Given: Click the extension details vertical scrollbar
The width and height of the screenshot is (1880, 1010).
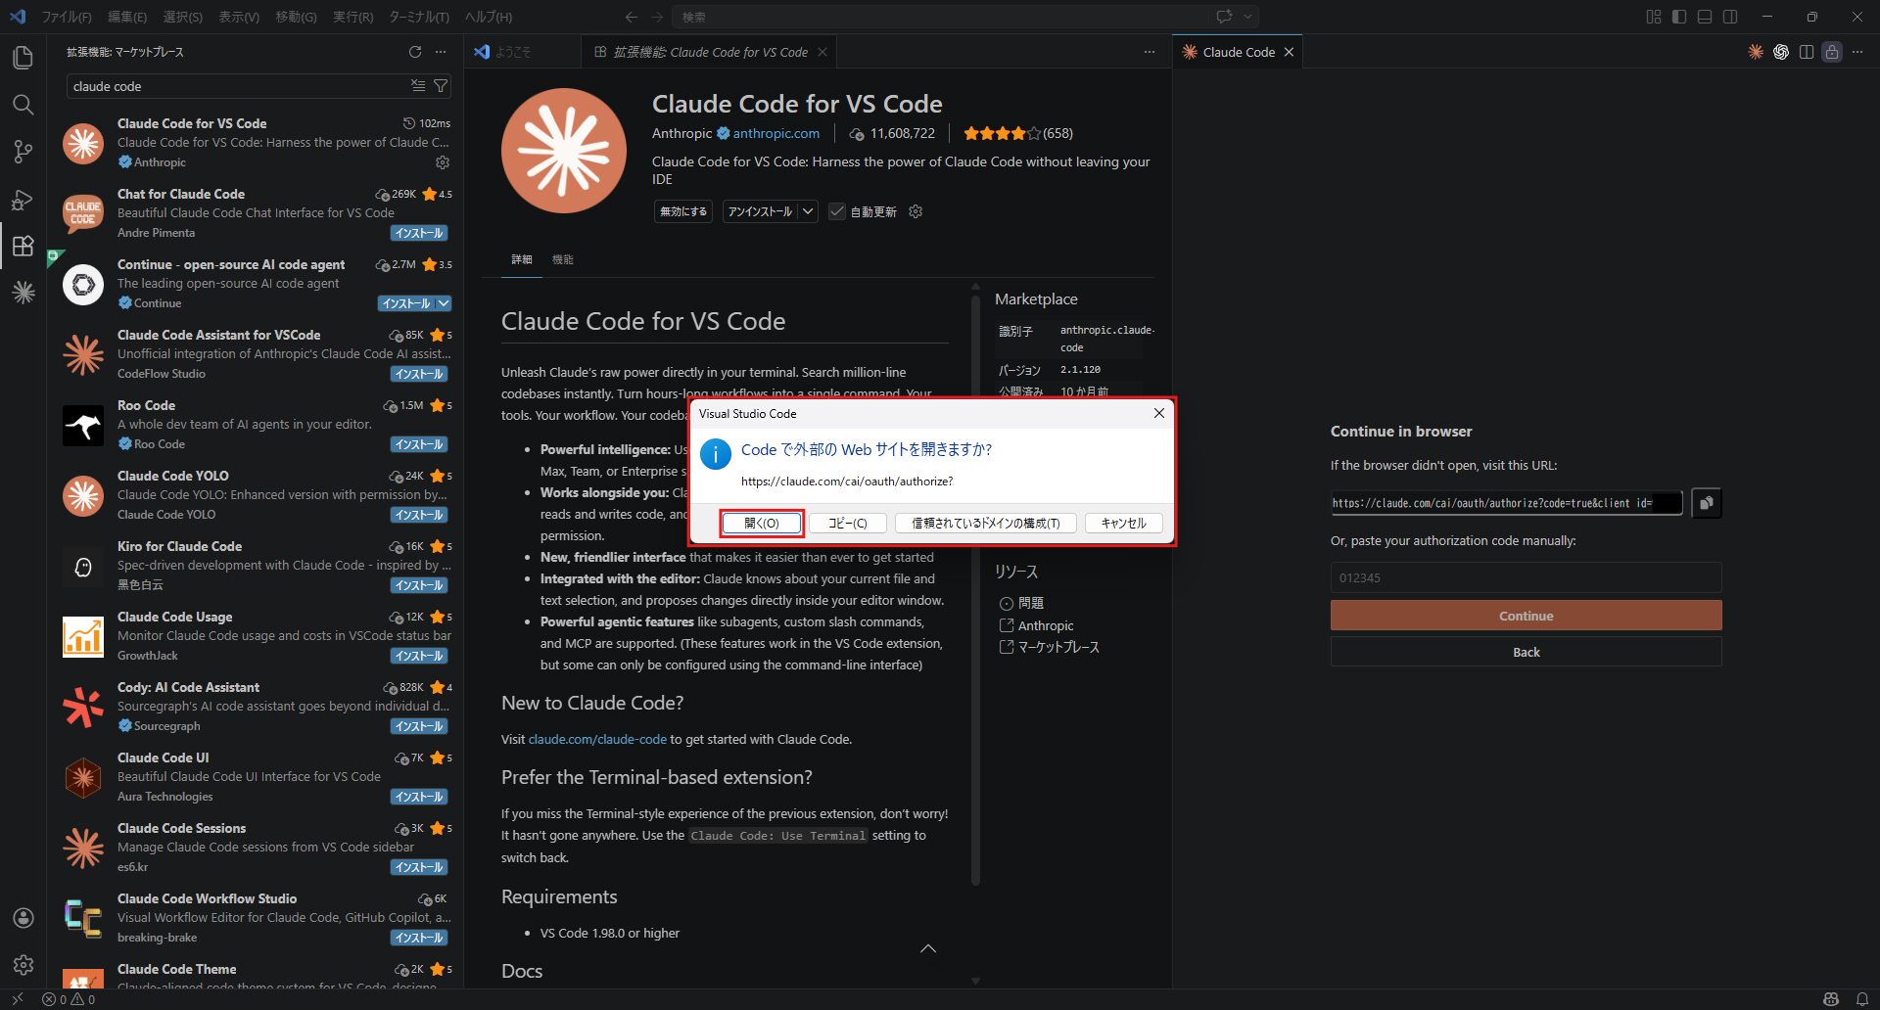Looking at the screenshot, I should click(975, 587).
